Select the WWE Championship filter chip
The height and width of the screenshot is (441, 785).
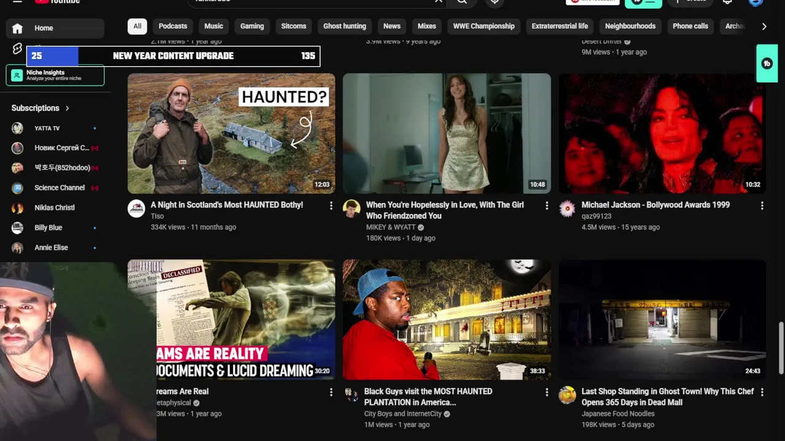(484, 26)
